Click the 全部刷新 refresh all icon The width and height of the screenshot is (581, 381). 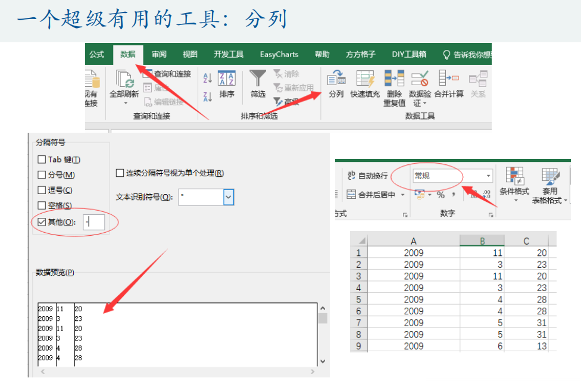(124, 80)
